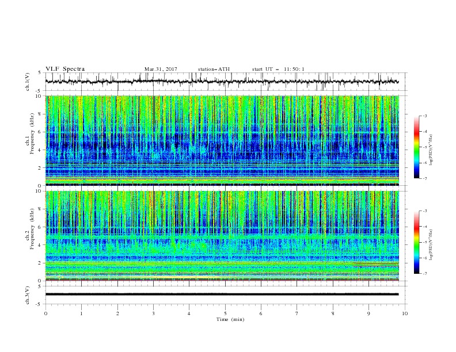Select the lower colorbar's log(PSD) label

432,246
